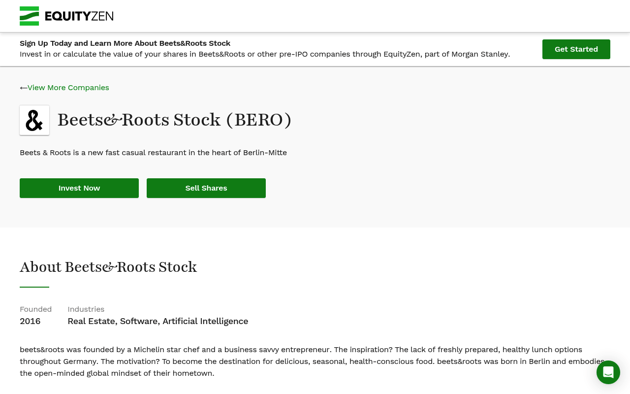The width and height of the screenshot is (630, 394).
Task: Click the Beets&Roots ampersand company logo
Action: pyautogui.click(x=34, y=120)
